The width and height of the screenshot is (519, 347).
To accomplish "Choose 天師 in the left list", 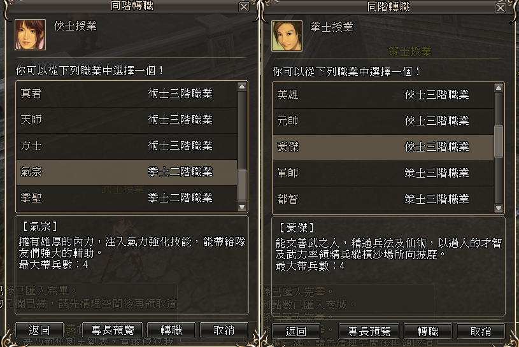I will tap(126, 120).
